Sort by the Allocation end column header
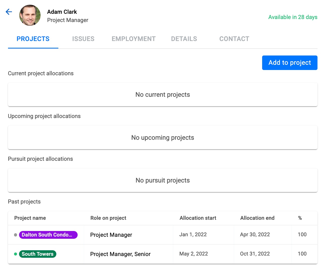Viewport: 330px width, 279px height. pyautogui.click(x=257, y=218)
